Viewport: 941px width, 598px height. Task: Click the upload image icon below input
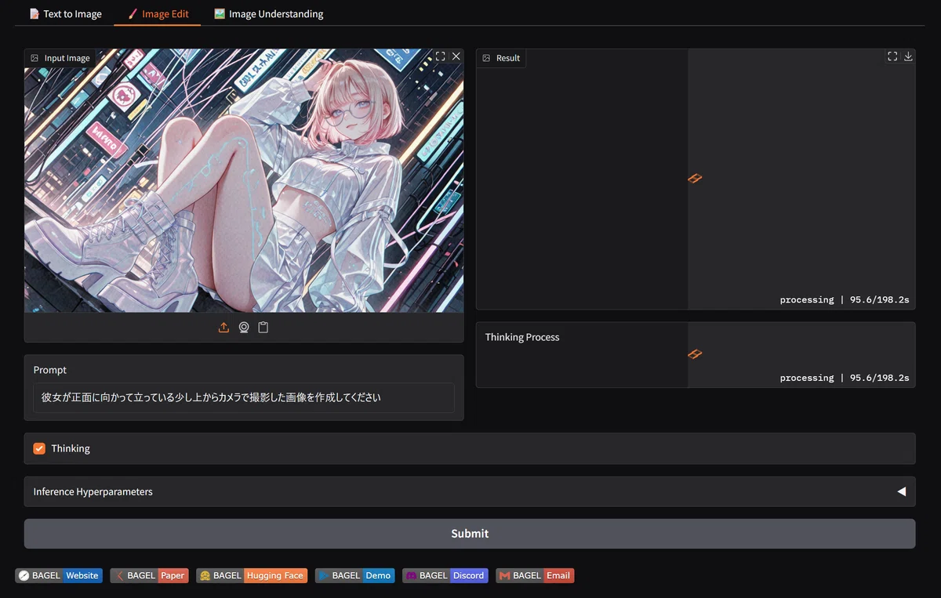click(223, 328)
